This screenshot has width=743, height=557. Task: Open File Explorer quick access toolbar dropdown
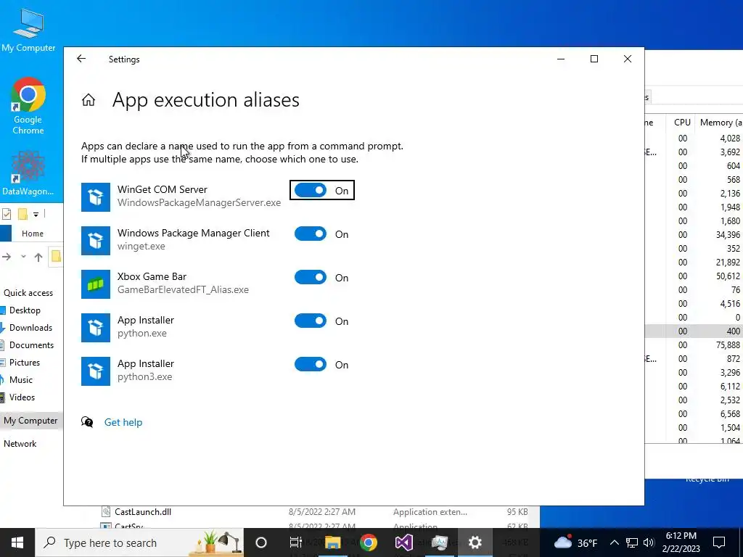point(36,215)
